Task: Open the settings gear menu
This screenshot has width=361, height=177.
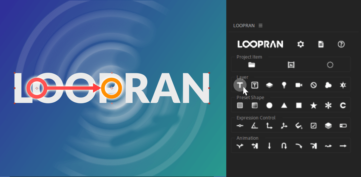Action: pos(300,44)
